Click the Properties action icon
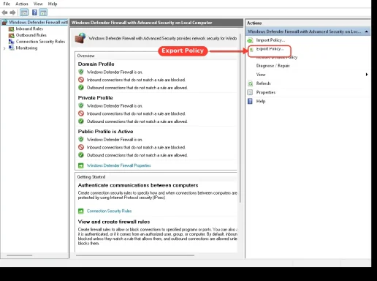 [x=250, y=92]
